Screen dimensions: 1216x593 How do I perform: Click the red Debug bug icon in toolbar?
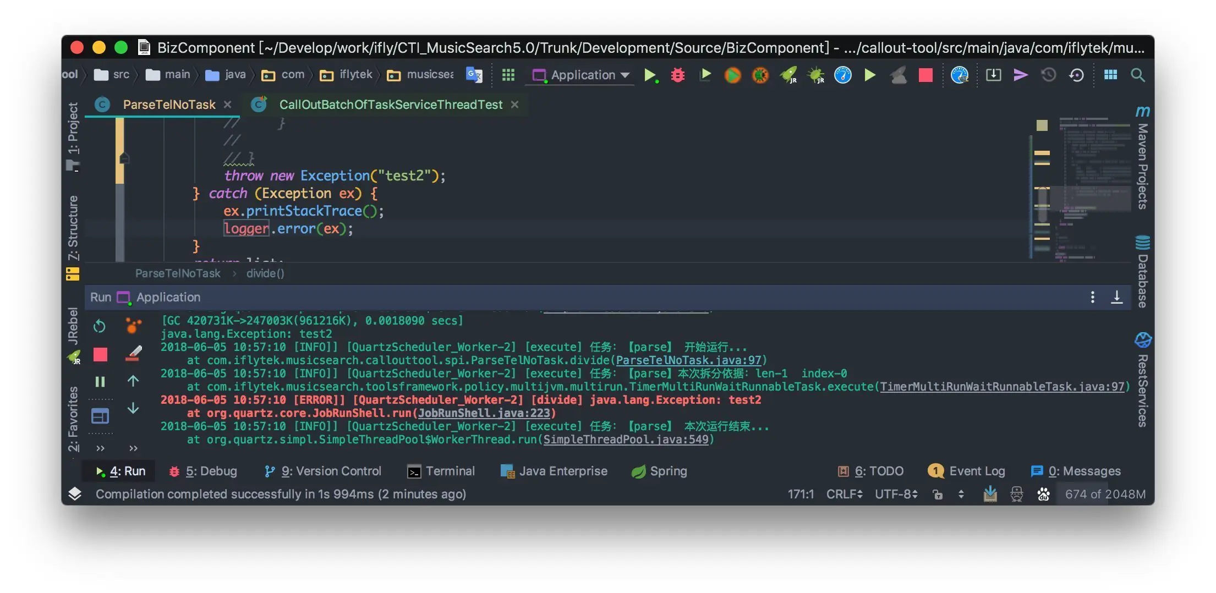(x=678, y=75)
